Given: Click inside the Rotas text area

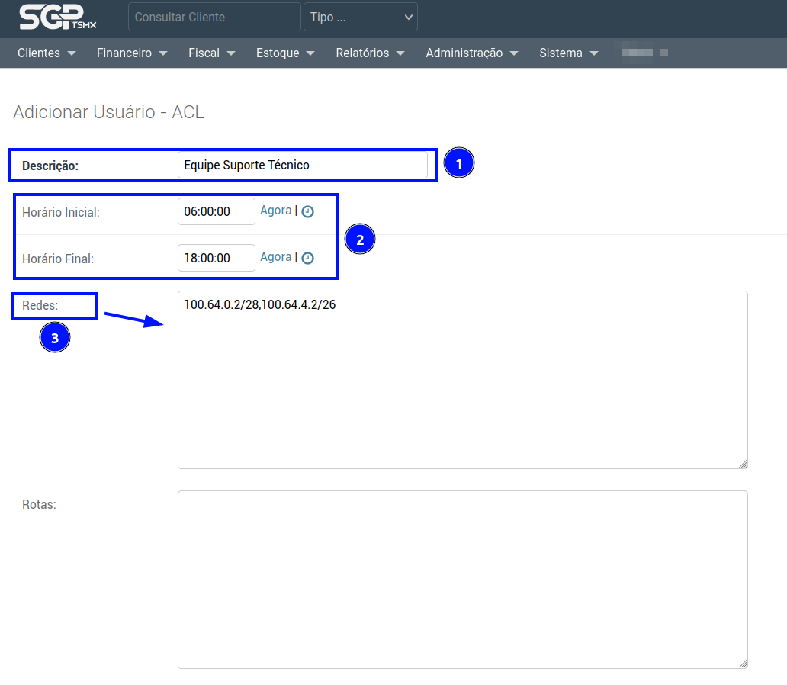Looking at the screenshot, I should pos(462,580).
